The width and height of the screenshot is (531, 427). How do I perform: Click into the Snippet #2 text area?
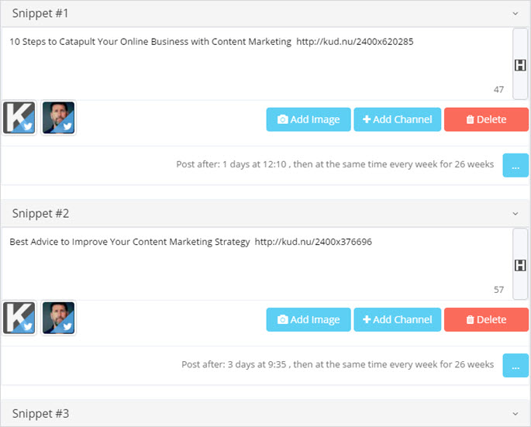coord(257,263)
